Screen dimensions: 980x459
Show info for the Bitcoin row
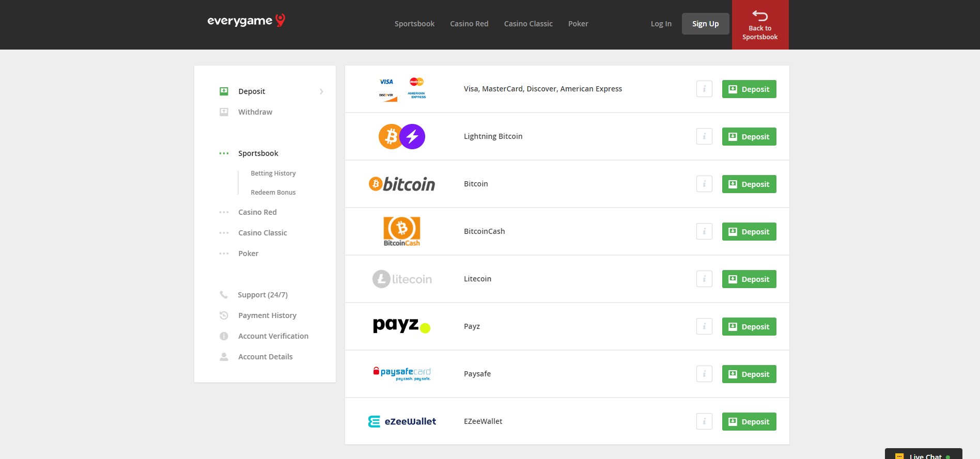704,184
